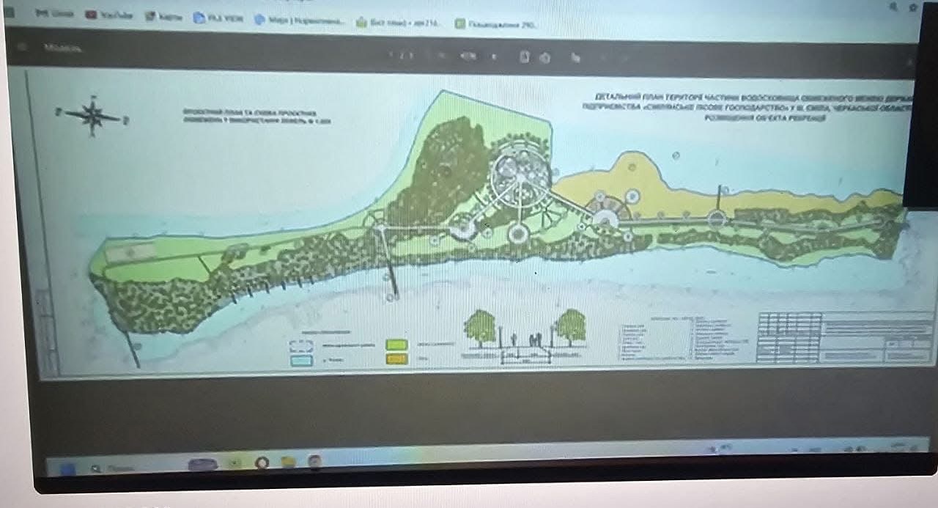Bookmark this page with the star icon
The height and width of the screenshot is (508, 938).
click(913, 7)
